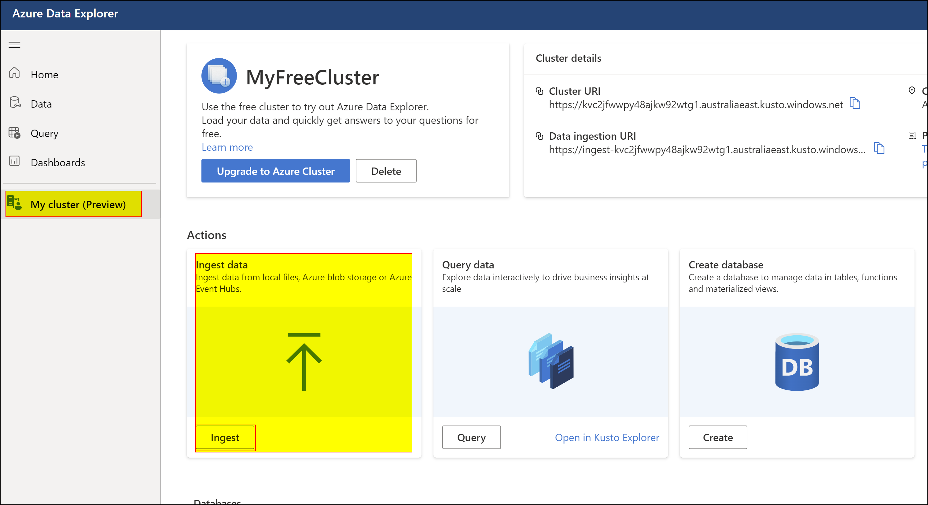Image resolution: width=928 pixels, height=505 pixels.
Task: Click the Create database card title
Action: [726, 265]
